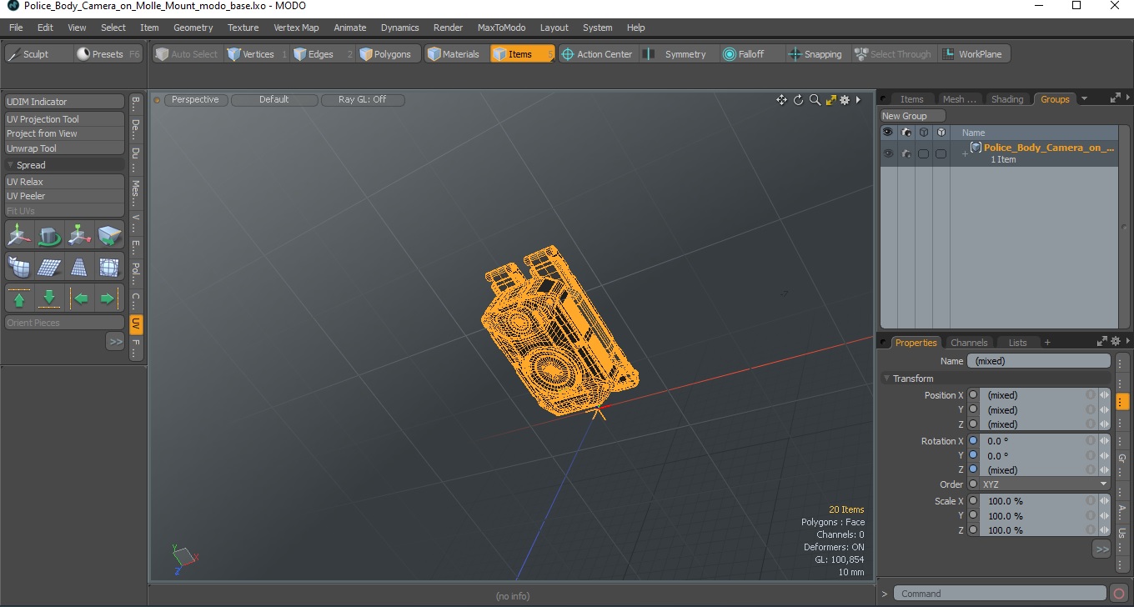Open the Vertex Map menu
1134x607 pixels.
click(296, 28)
